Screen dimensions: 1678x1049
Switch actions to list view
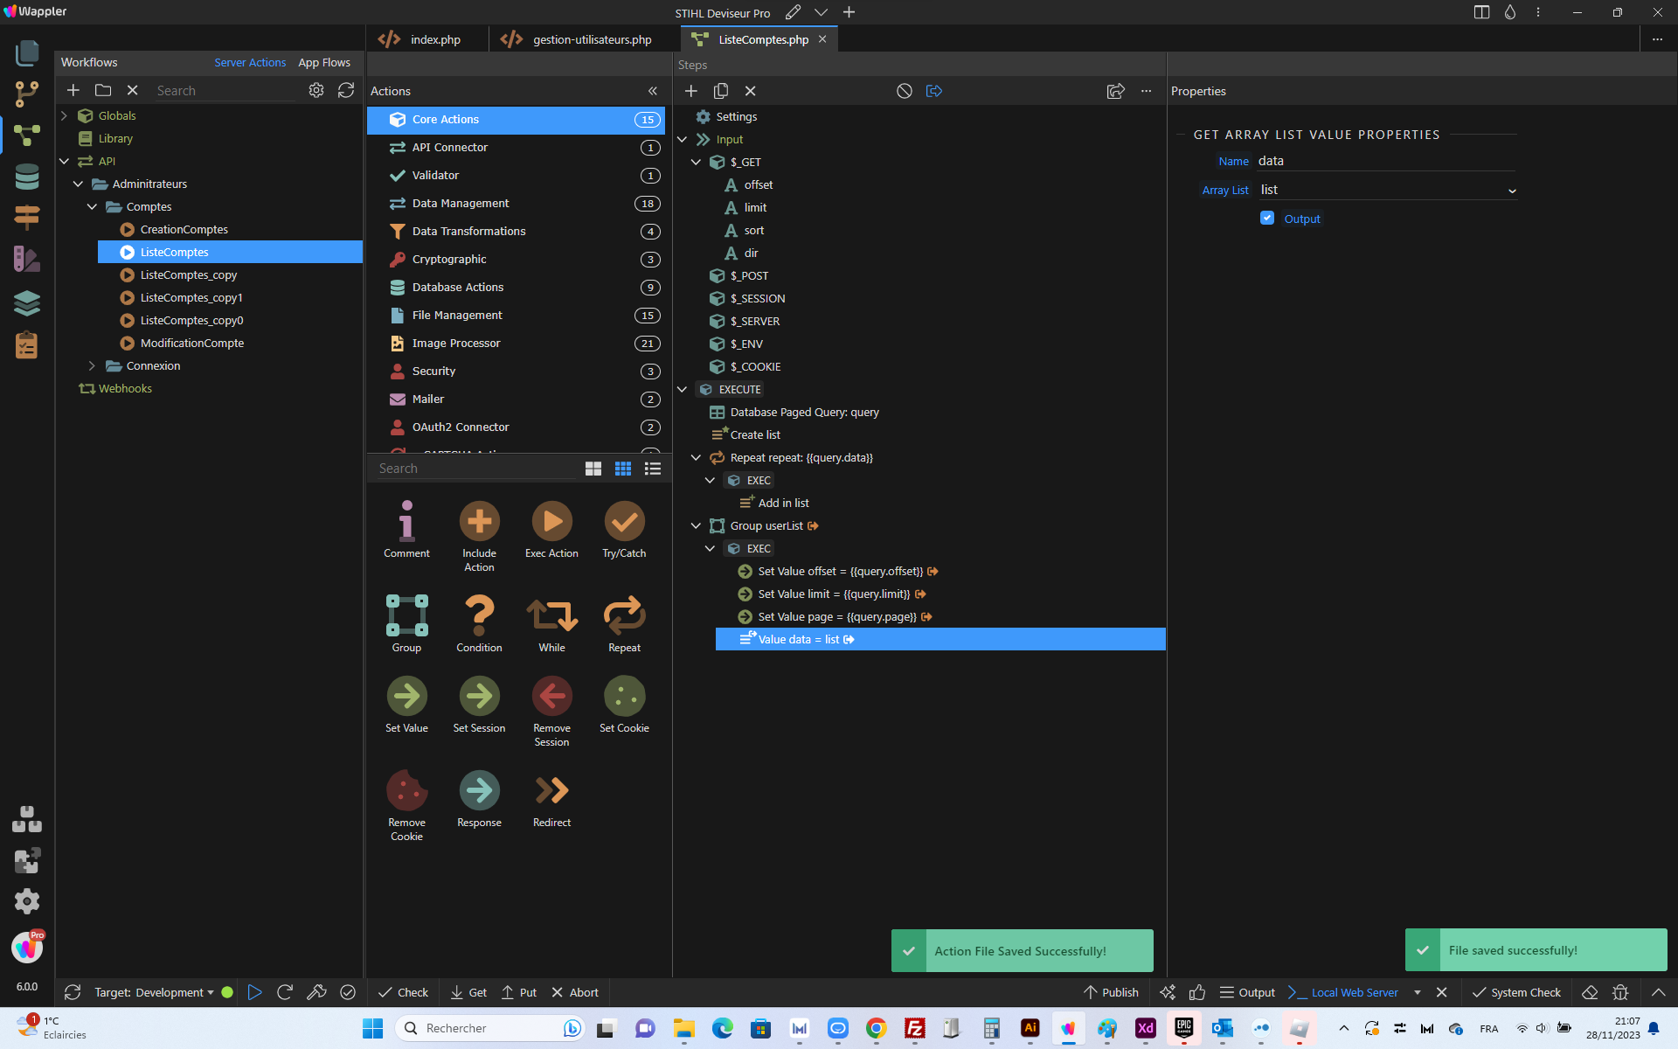pos(653,469)
